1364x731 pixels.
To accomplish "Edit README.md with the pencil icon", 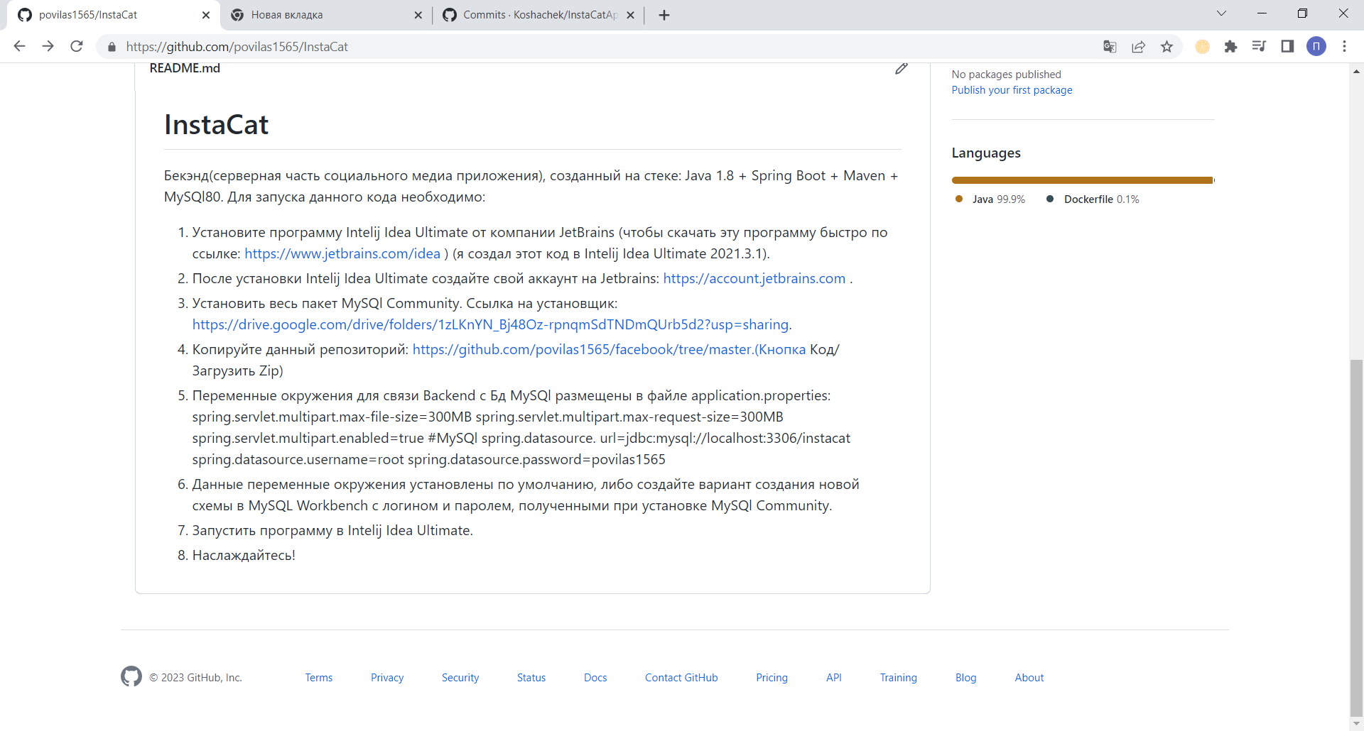I will (902, 68).
